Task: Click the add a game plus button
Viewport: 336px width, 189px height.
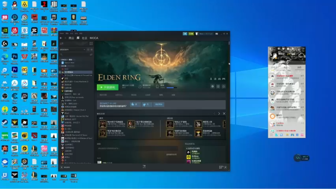Action: [61, 167]
